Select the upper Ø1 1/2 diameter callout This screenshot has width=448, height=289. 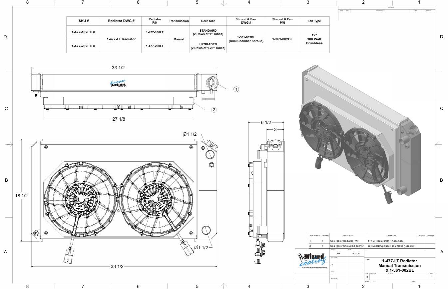coord(190,134)
